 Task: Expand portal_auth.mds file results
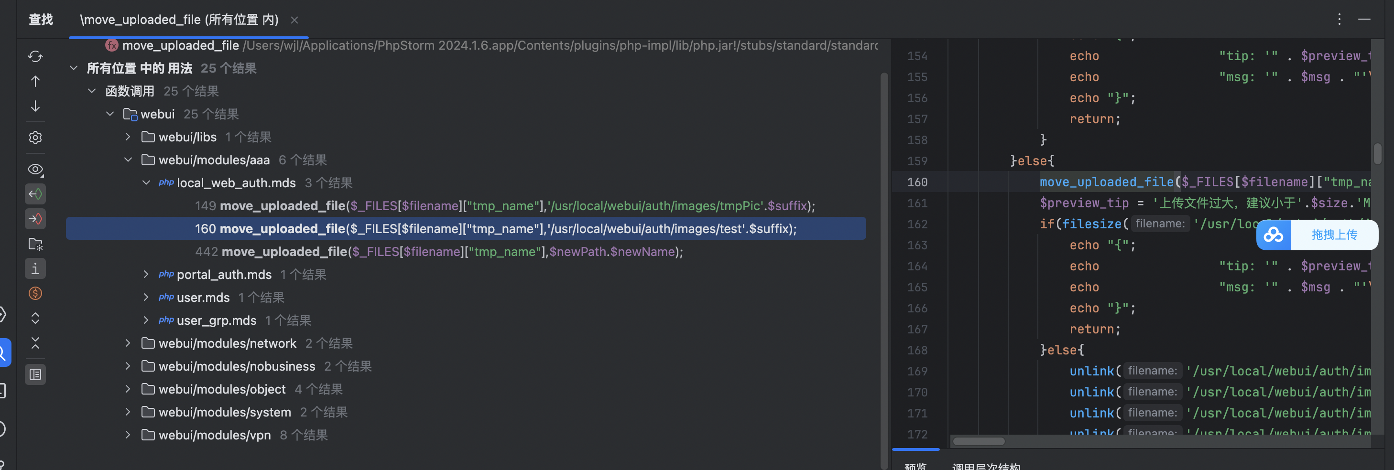(x=146, y=275)
